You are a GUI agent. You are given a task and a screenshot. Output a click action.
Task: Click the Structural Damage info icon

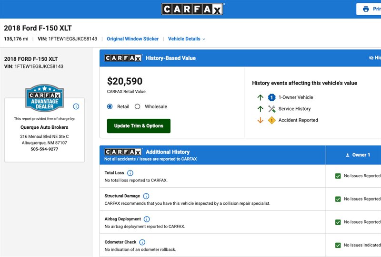[146, 196]
